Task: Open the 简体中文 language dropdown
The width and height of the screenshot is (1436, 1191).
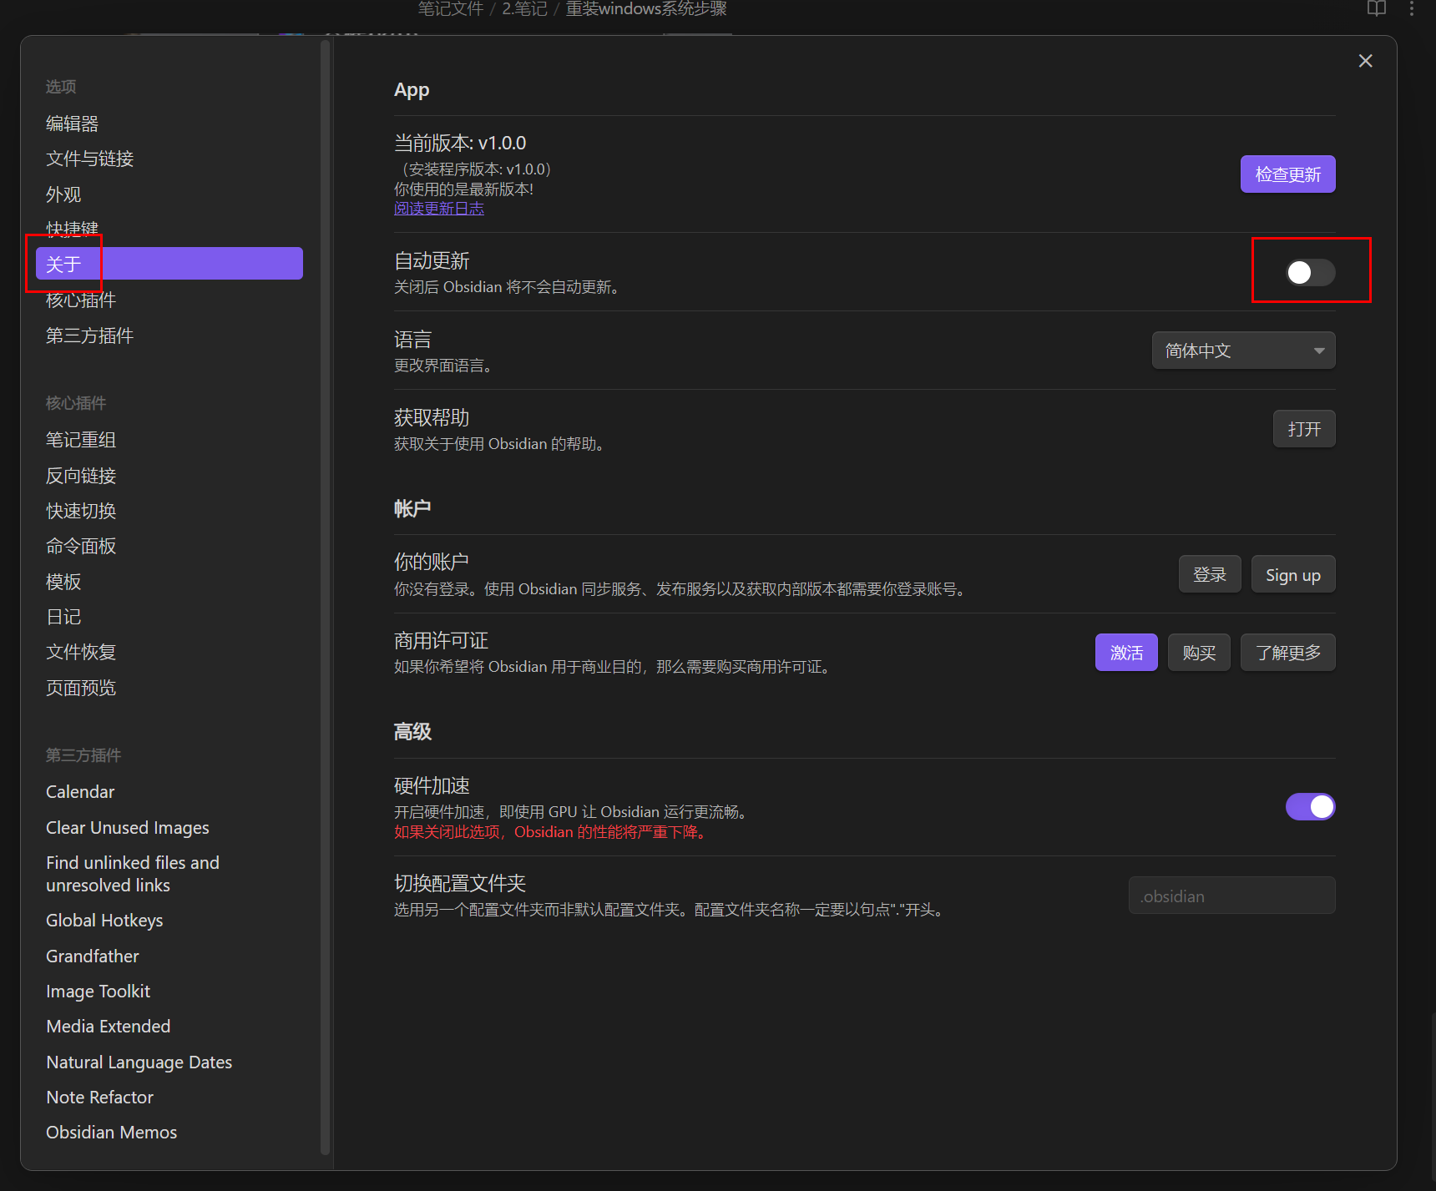Action: 1243,351
